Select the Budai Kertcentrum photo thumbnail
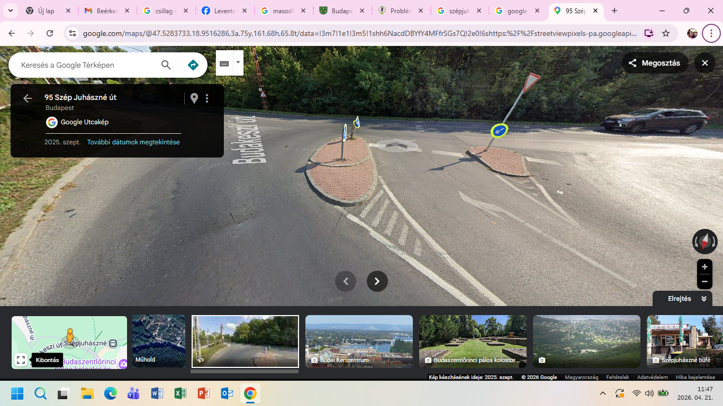 coord(359,341)
